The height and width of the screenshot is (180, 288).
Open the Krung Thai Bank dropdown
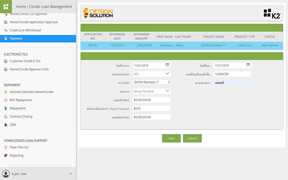tap(152, 91)
